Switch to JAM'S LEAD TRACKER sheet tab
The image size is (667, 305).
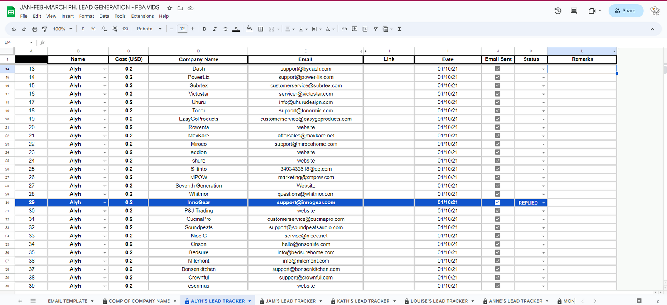291,301
